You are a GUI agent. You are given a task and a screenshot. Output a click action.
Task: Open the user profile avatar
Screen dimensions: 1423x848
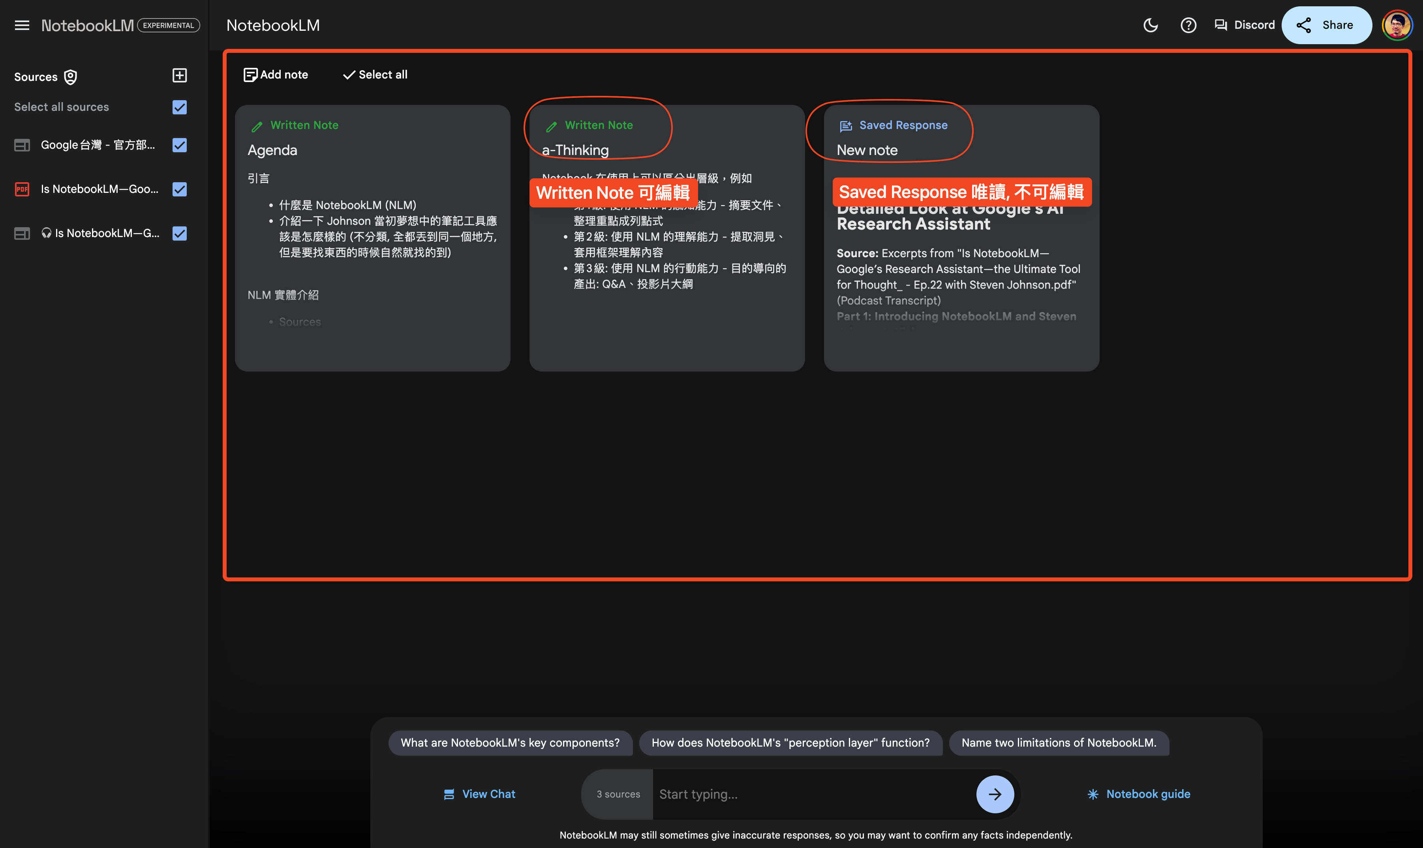[1397, 25]
